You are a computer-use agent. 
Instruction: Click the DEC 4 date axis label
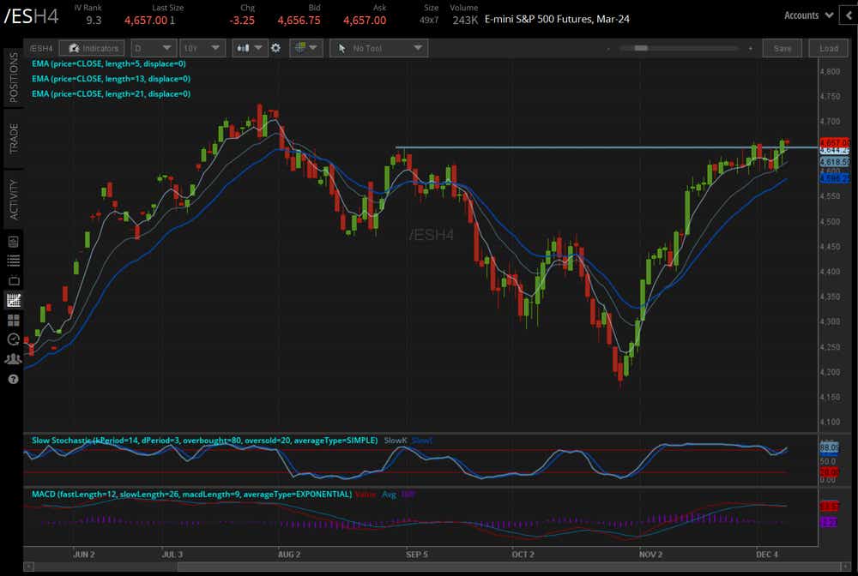click(766, 554)
